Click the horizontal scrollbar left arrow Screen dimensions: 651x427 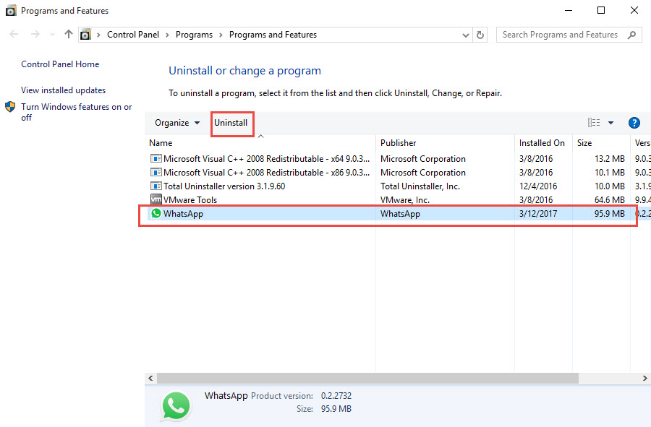[150, 378]
